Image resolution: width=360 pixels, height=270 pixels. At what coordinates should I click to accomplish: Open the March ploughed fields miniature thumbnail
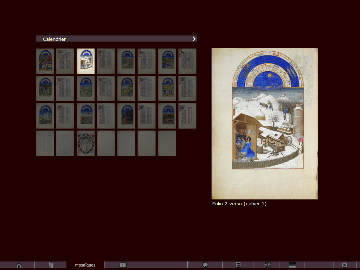tap(126, 61)
